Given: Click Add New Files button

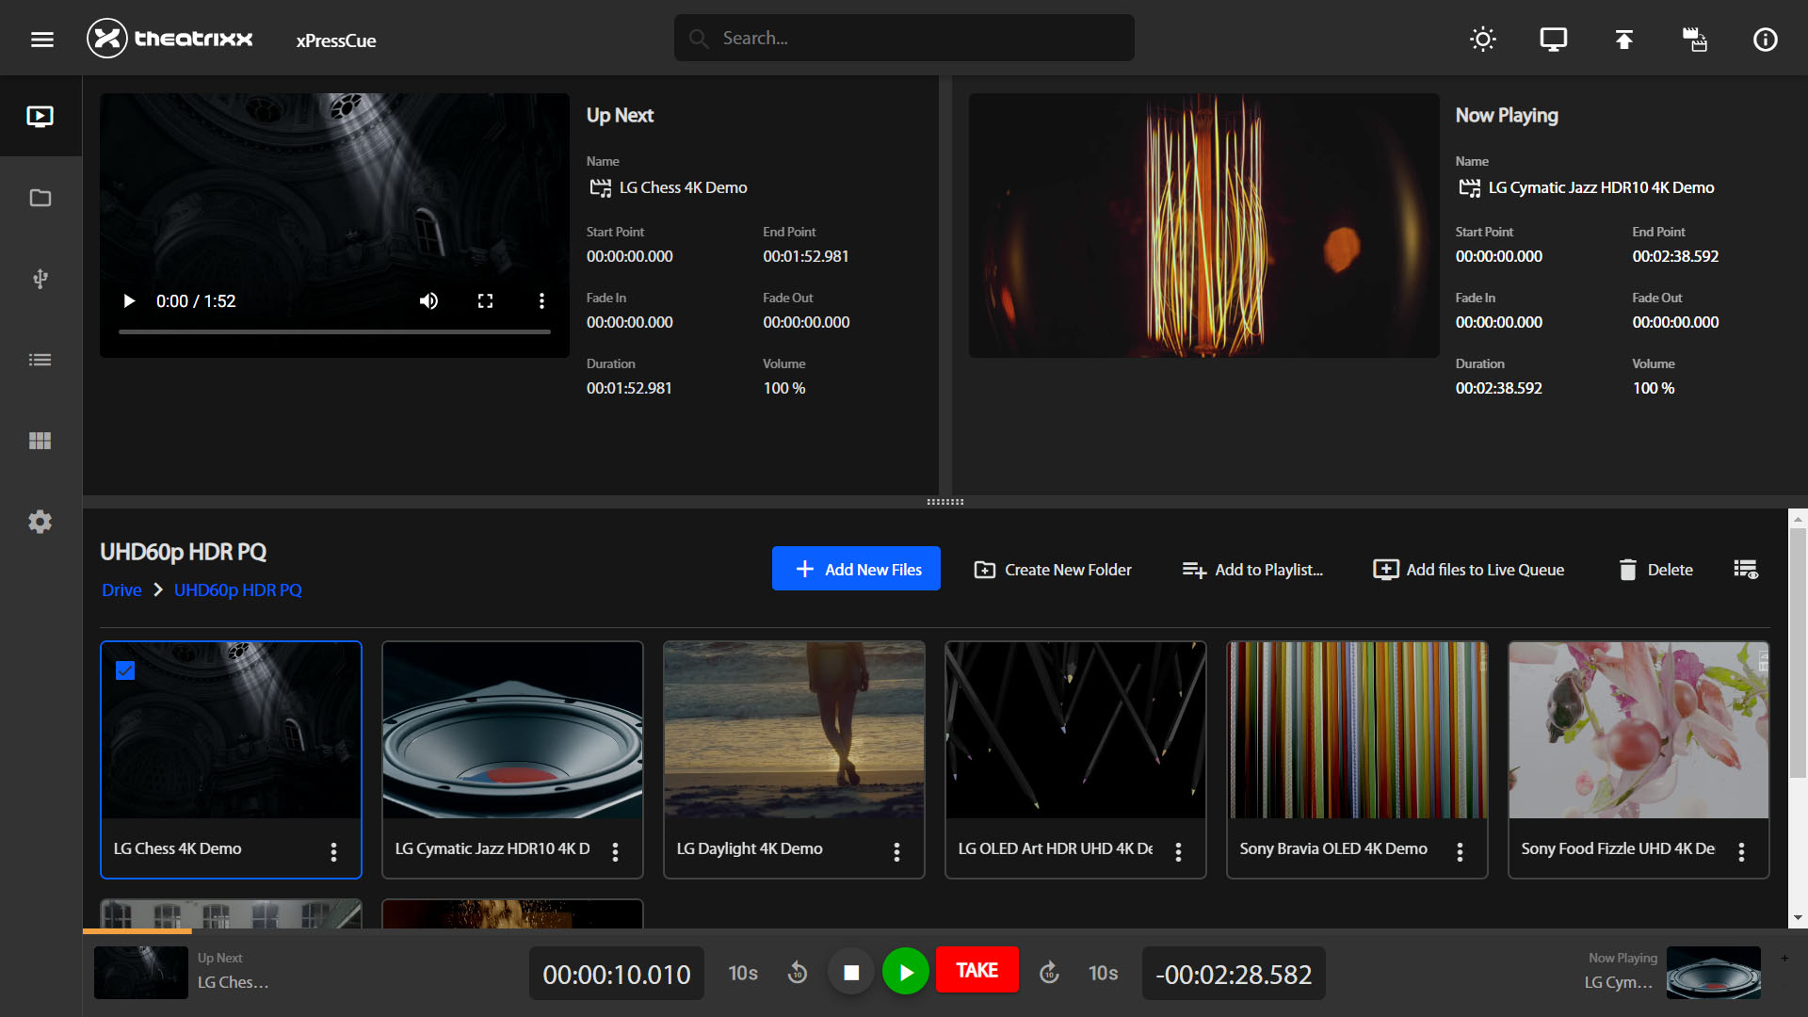Looking at the screenshot, I should pyautogui.click(x=856, y=569).
